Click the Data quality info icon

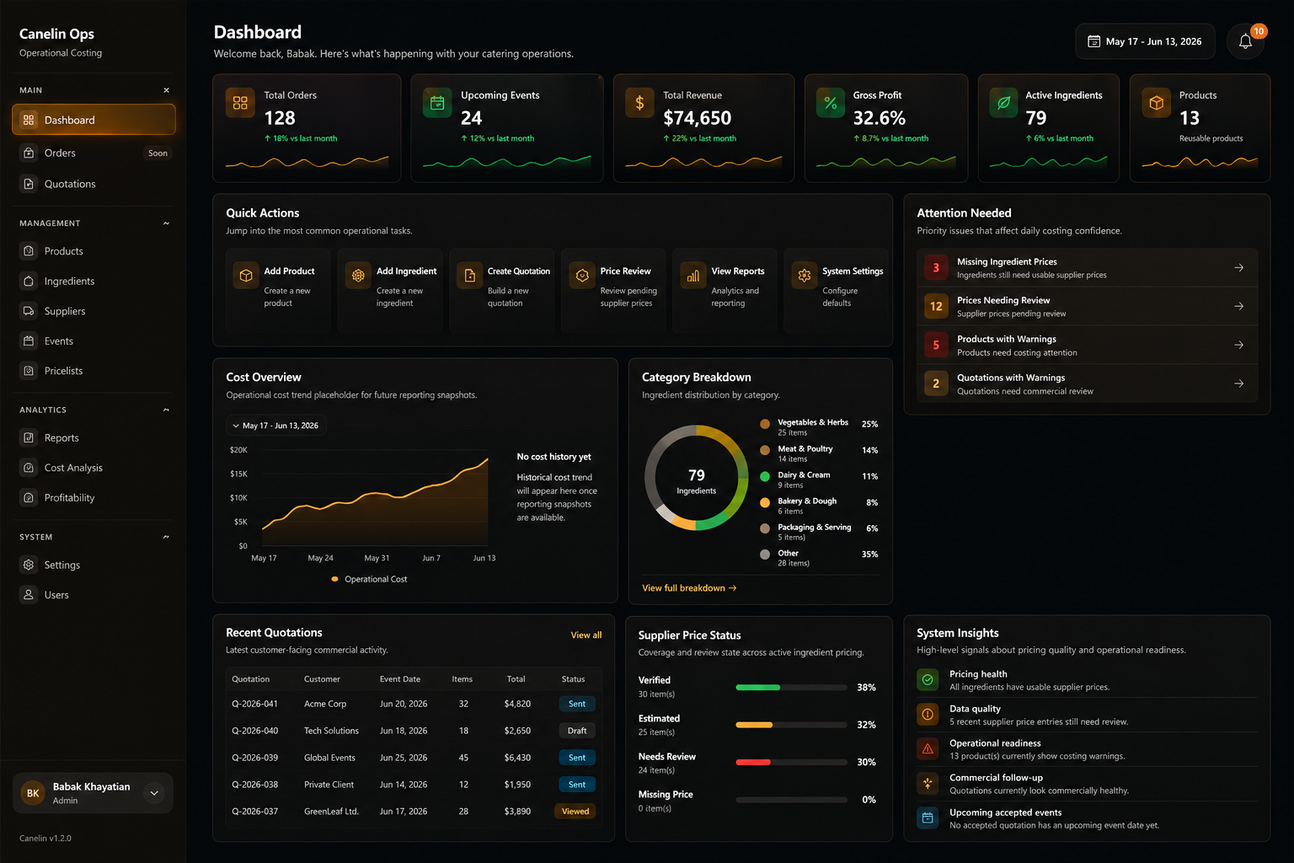click(x=928, y=714)
